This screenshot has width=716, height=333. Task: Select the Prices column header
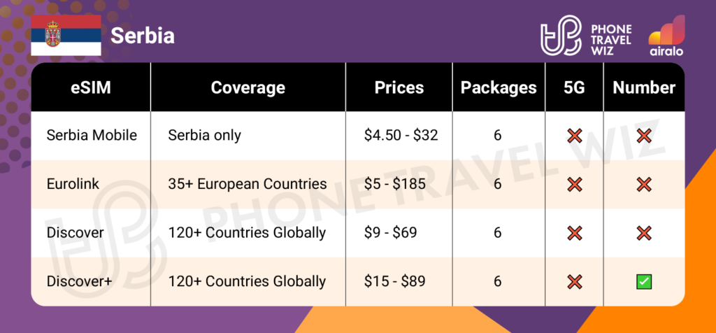click(399, 87)
